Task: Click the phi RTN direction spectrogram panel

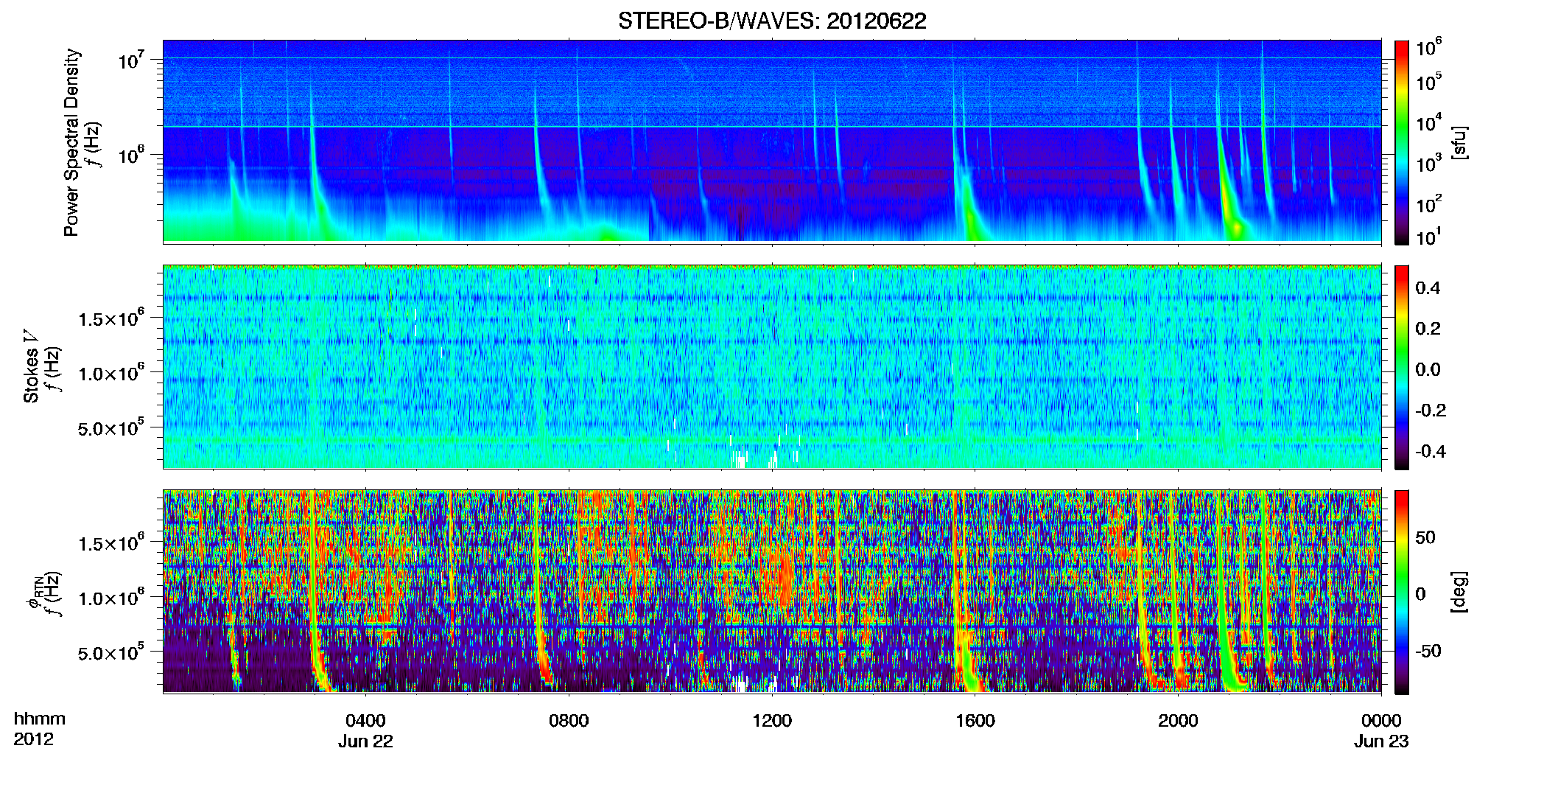Action: [x=772, y=591]
